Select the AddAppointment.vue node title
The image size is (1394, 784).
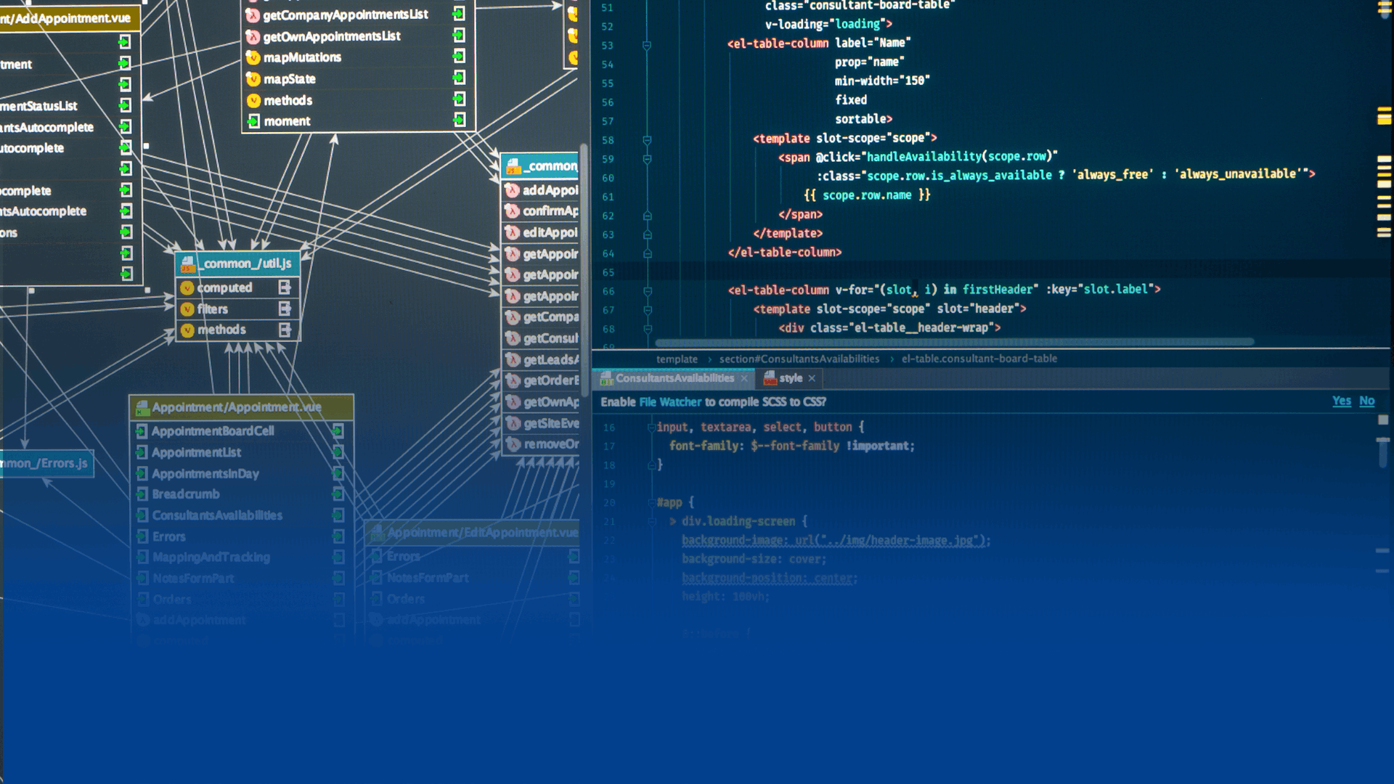(67, 18)
